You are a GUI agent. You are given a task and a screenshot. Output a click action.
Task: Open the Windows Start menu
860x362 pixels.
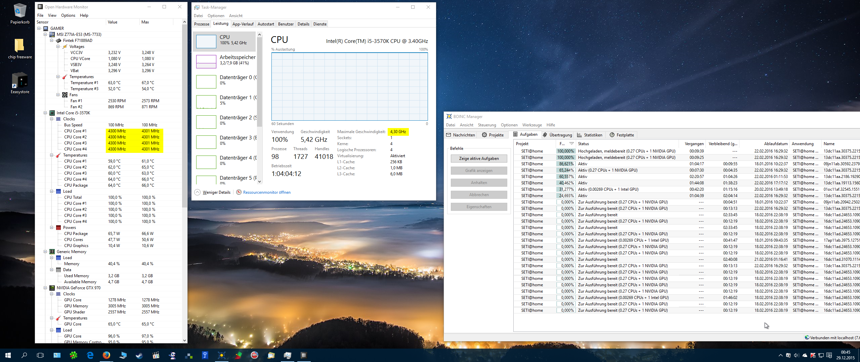point(8,355)
